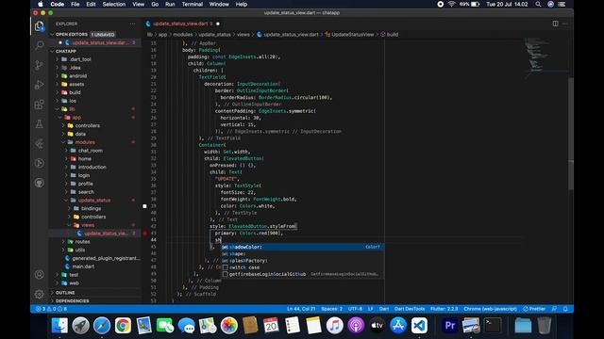Image resolution: width=604 pixels, height=339 pixels.
Task: Open the Accounts icon in activity bar
Action: 40,274
